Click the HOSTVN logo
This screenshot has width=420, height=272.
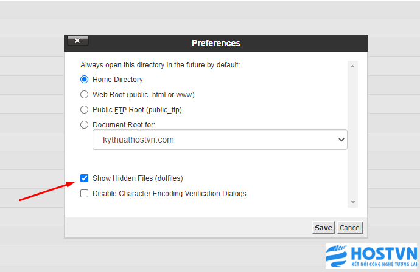pos(371,256)
